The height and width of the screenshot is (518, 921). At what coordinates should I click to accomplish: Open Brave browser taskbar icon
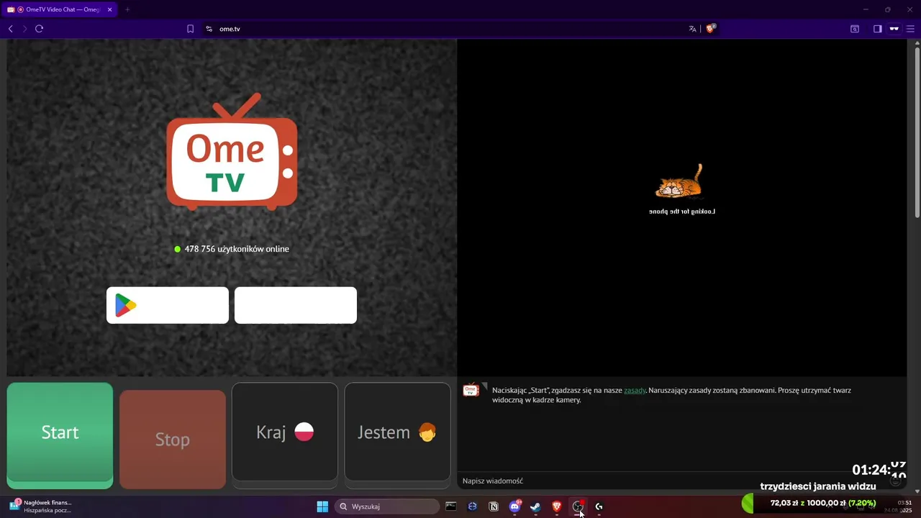tap(556, 506)
